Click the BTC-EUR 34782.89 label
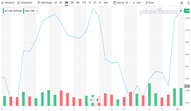The image size is (191, 111). (x=13, y=11)
